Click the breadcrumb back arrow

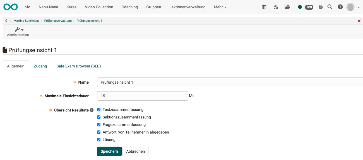coord(6,21)
